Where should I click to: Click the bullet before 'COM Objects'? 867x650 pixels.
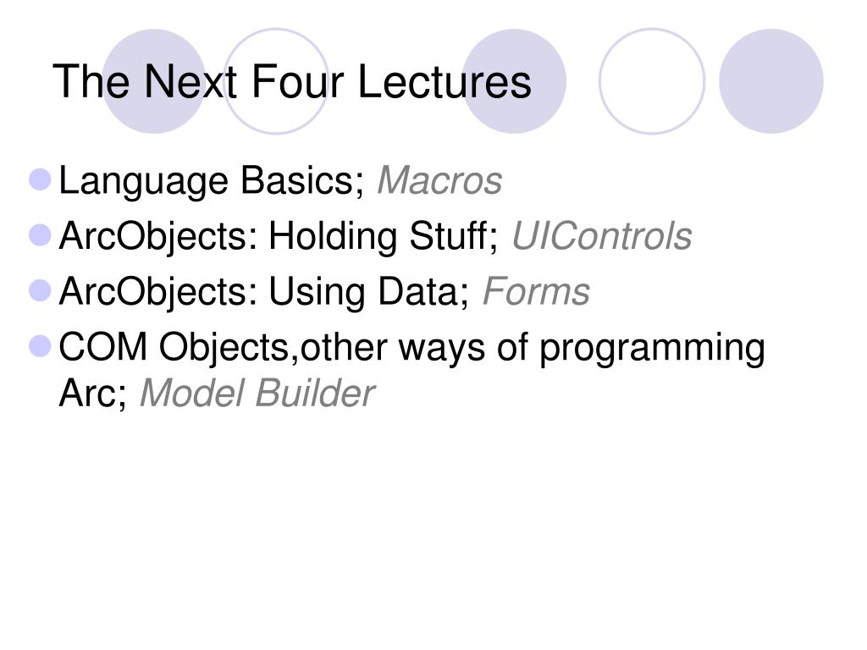pyautogui.click(x=40, y=346)
